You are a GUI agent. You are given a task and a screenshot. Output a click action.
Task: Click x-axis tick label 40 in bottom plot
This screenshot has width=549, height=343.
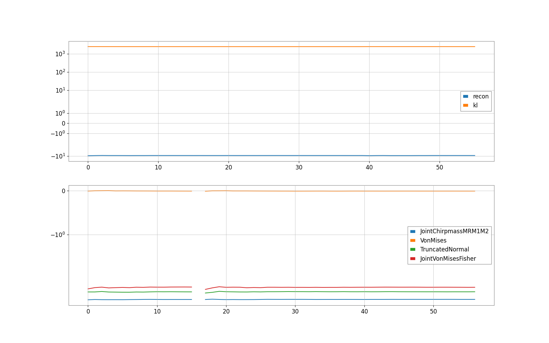364,311
